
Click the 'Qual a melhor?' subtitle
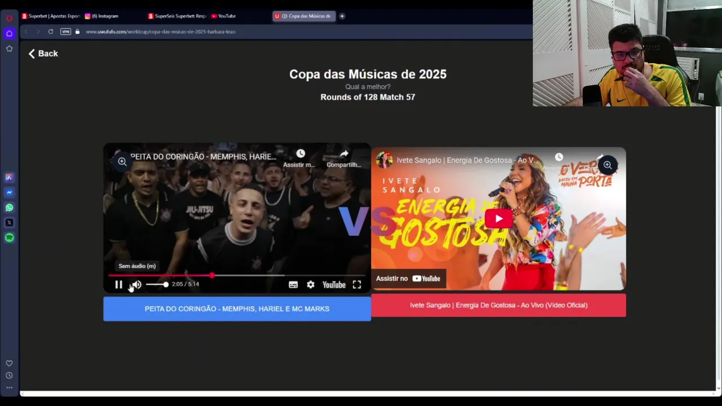(368, 87)
